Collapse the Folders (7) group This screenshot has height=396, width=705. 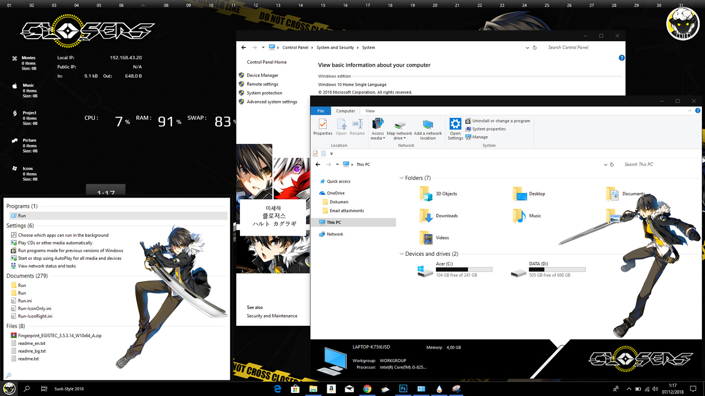pos(402,178)
